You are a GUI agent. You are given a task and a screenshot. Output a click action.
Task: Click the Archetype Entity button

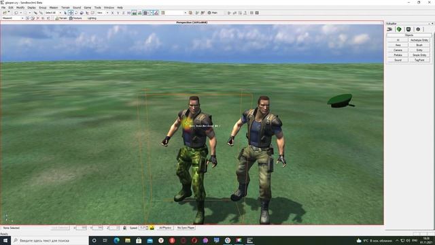click(x=419, y=40)
